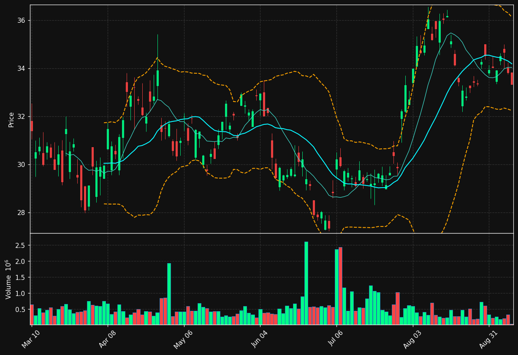Click the tallest green volume bar

pos(306,283)
